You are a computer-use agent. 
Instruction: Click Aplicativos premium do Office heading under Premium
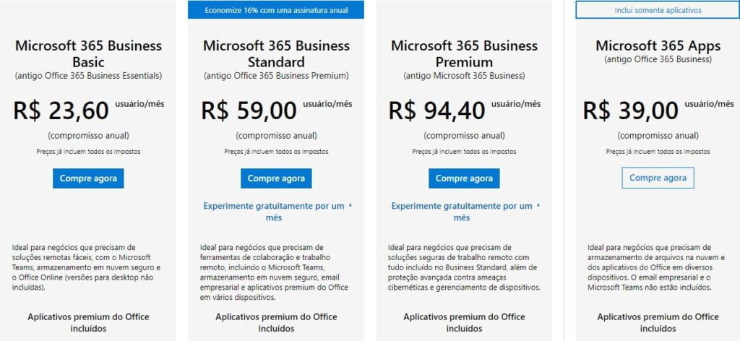(x=464, y=323)
